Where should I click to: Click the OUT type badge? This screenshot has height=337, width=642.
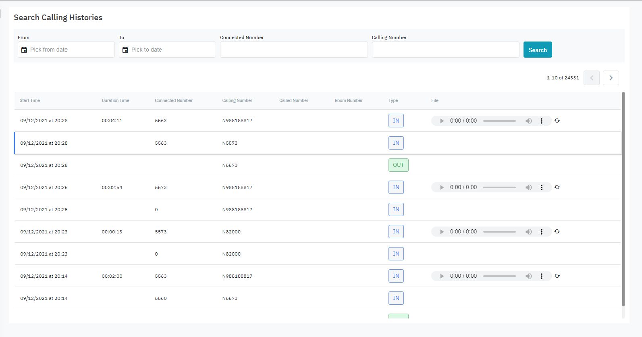click(x=398, y=165)
